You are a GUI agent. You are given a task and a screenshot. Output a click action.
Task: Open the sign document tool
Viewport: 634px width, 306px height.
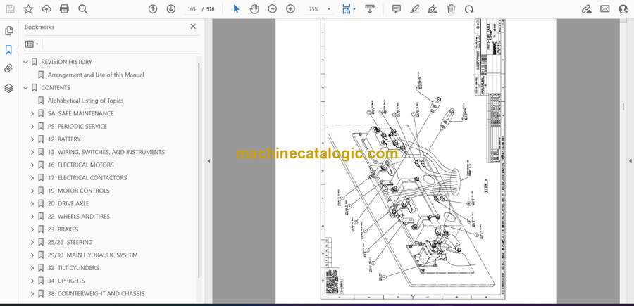[x=433, y=9]
